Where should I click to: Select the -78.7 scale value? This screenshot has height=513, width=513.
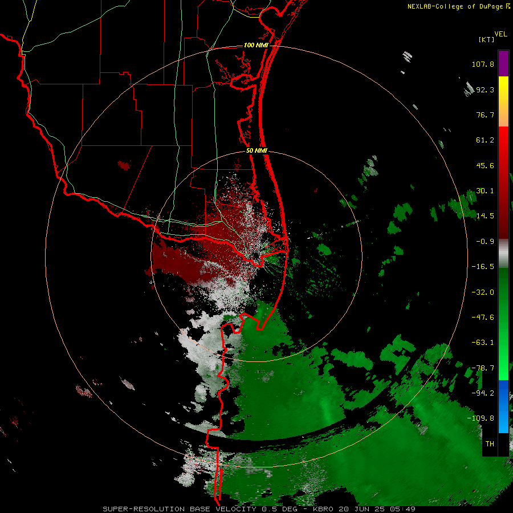(483, 368)
